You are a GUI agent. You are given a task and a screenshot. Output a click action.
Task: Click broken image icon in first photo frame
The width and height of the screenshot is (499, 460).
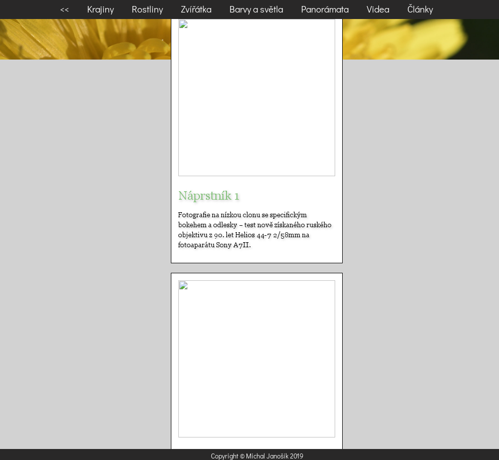[x=183, y=25]
